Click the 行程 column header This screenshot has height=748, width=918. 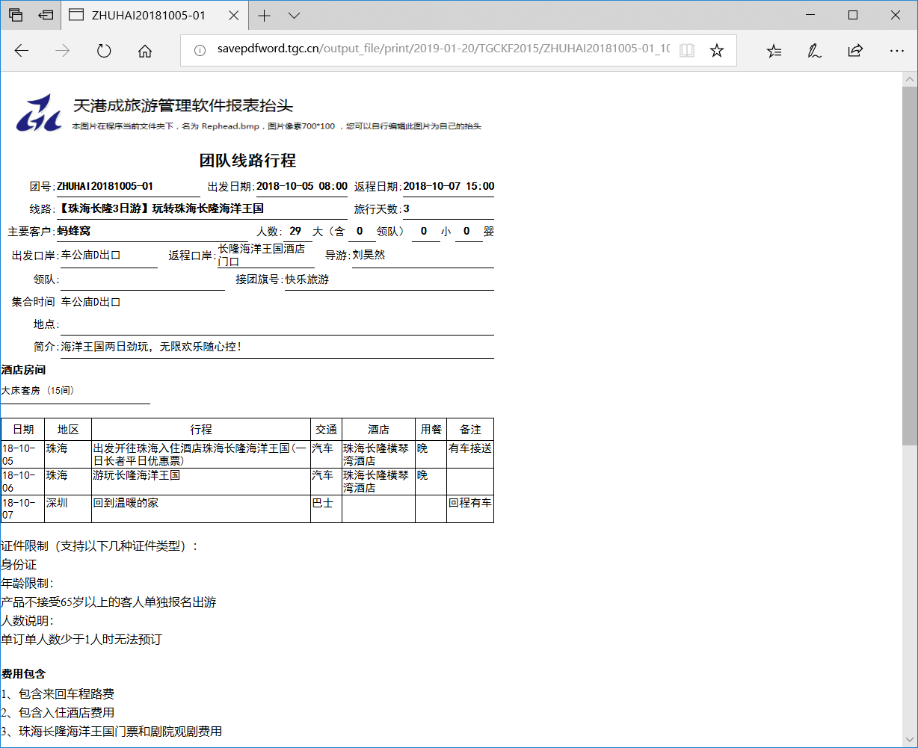coord(201,430)
